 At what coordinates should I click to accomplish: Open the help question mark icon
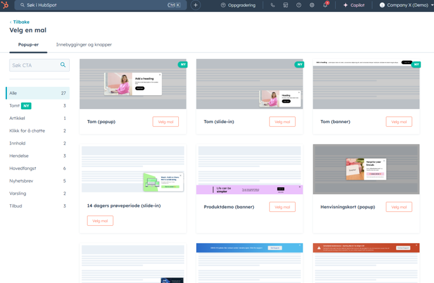(299, 5)
